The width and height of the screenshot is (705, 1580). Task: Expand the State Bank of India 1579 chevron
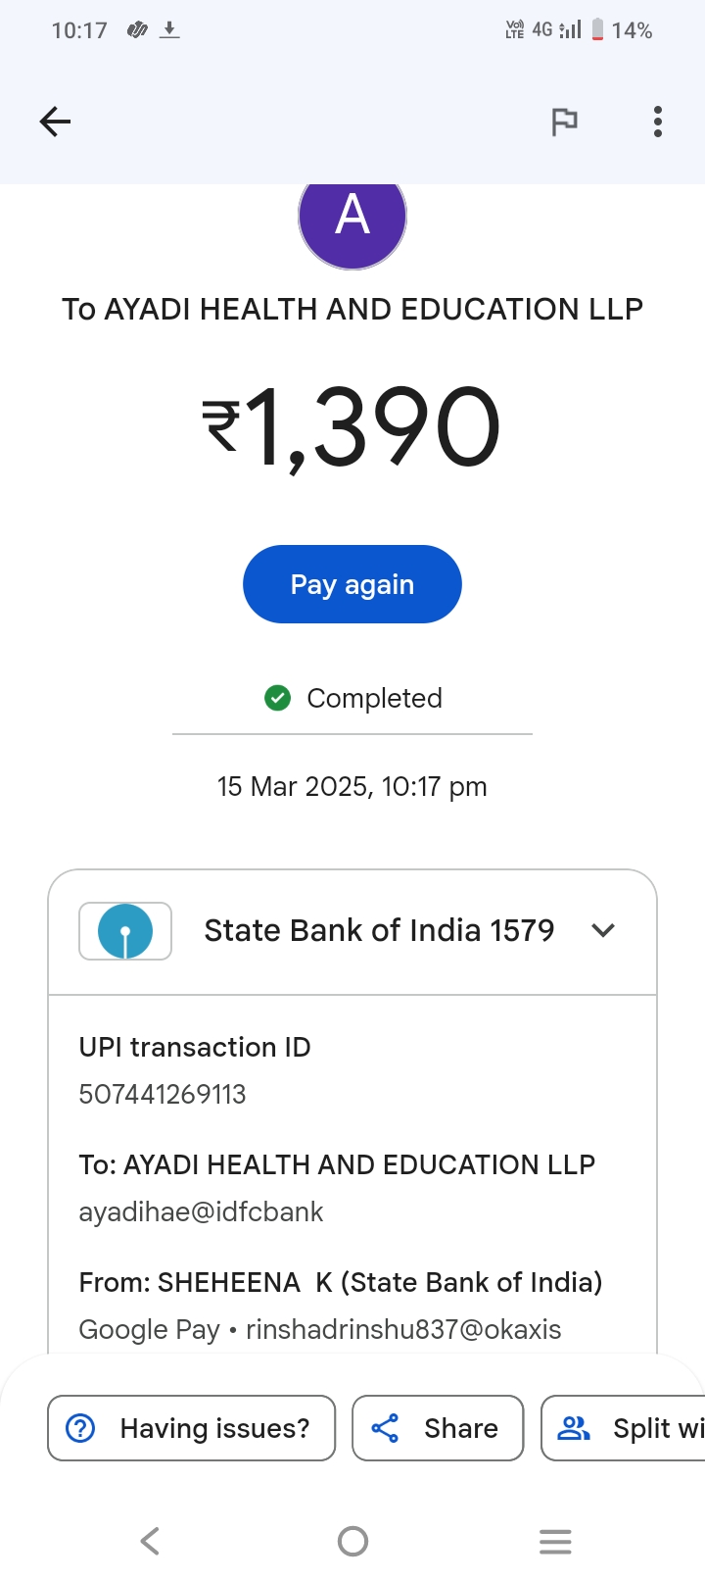click(603, 930)
